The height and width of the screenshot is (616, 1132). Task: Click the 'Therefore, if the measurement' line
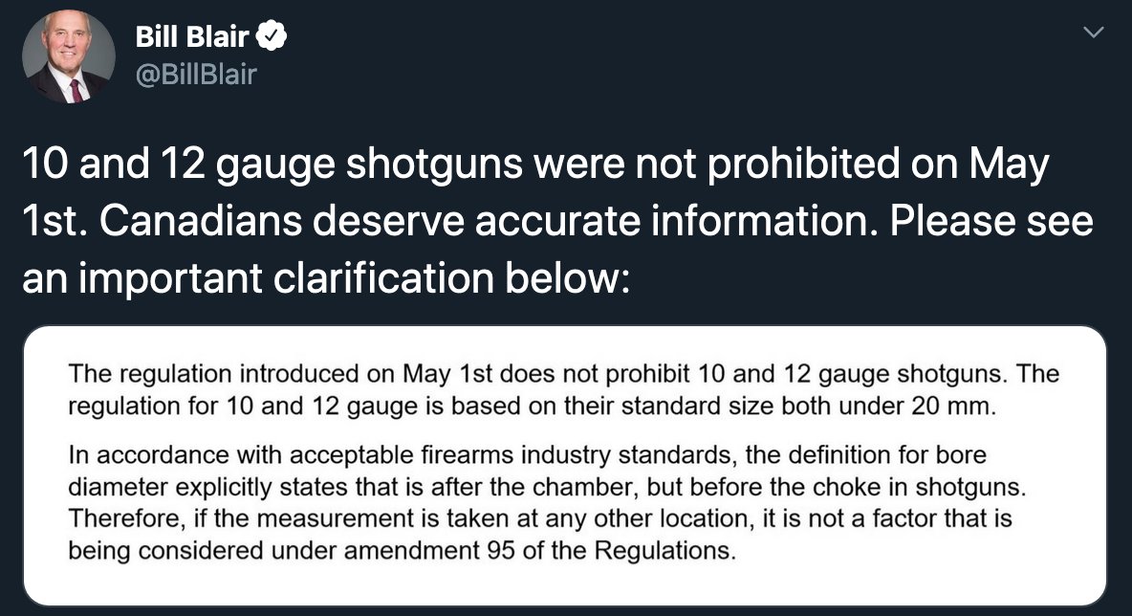(540, 518)
